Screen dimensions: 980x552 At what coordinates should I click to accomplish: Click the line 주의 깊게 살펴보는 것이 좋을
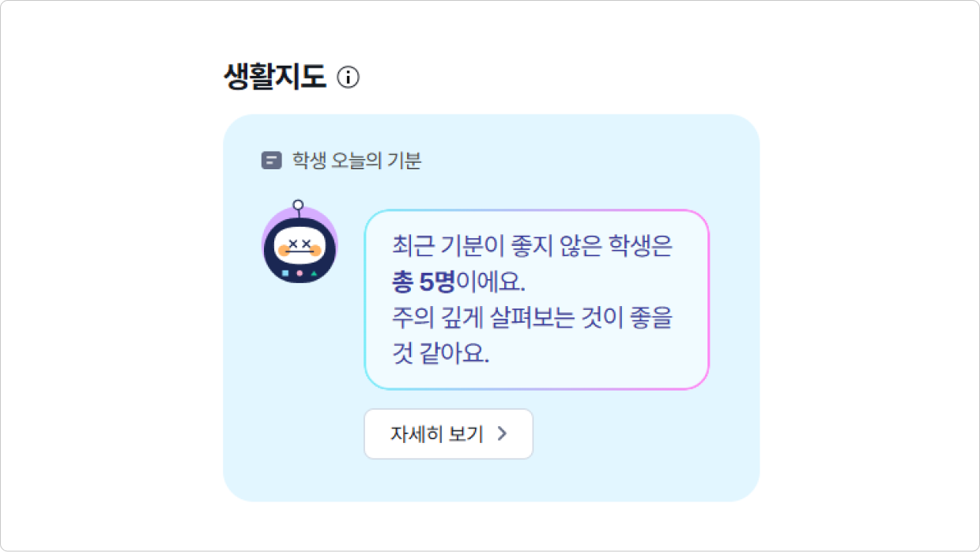point(532,317)
